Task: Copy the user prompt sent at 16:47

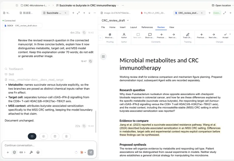Action: 90,61
